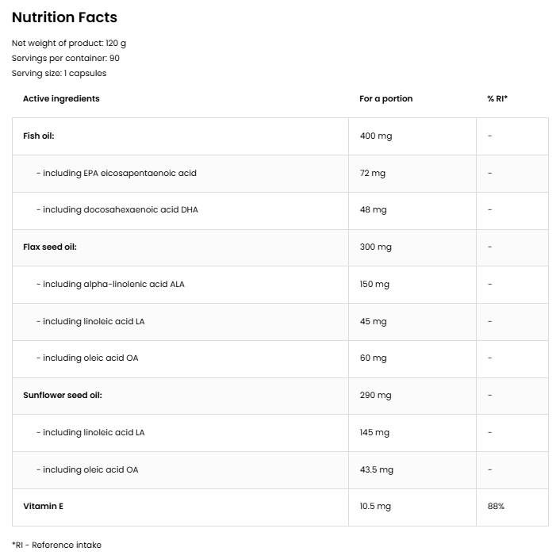Select the Fish oil row label
Viewport: 560px width, 559px height.
tap(39, 136)
